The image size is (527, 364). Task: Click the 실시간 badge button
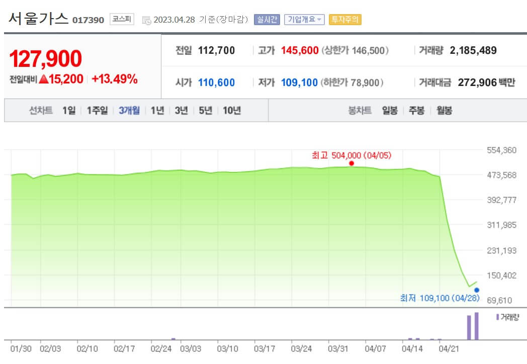(x=267, y=20)
